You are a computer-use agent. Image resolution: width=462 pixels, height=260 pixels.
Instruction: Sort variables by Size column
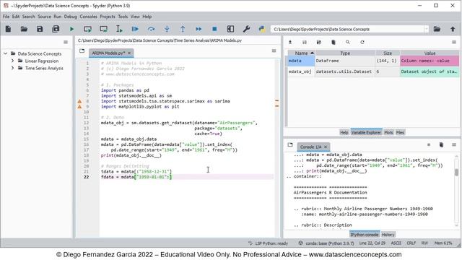click(x=388, y=53)
